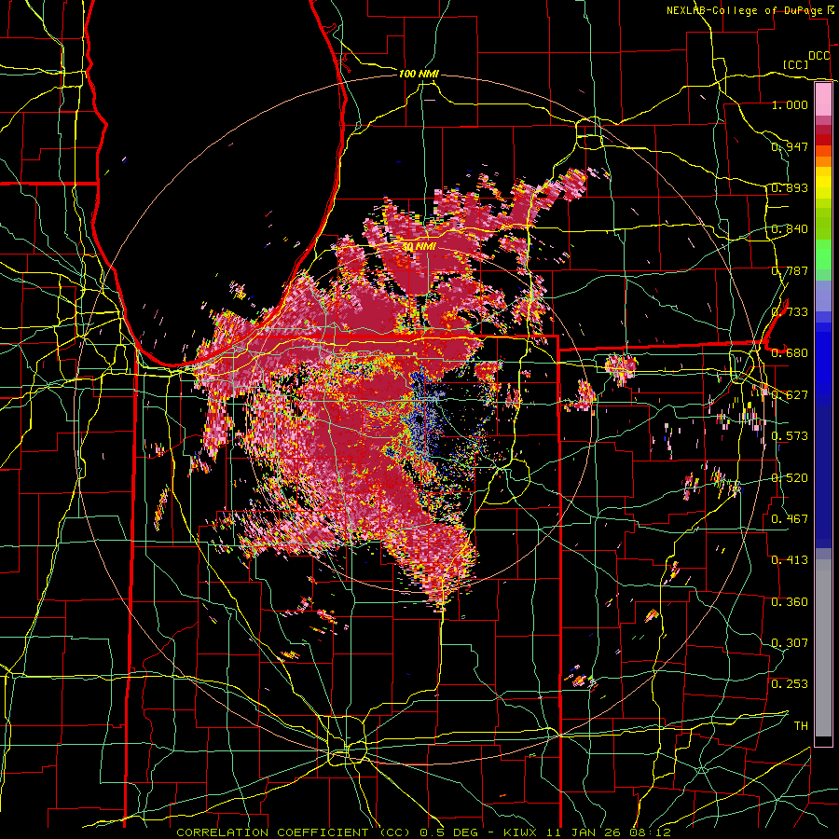Click the 100 NMI range ring label
This screenshot has height=839, width=839.
coord(419,74)
